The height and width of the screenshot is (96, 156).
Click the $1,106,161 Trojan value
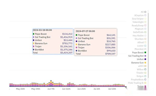tap(66, 46)
